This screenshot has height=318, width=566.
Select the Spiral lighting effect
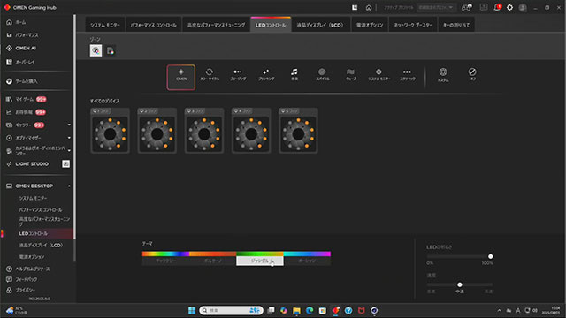322,74
